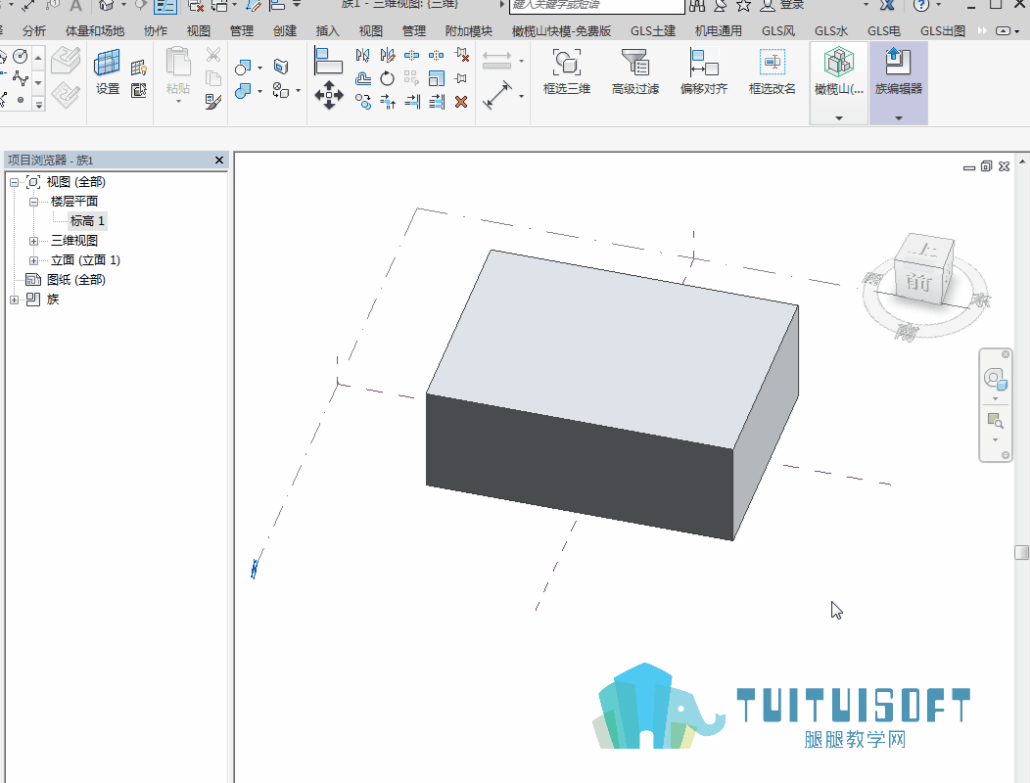Click the Unpin tool

coord(461,55)
